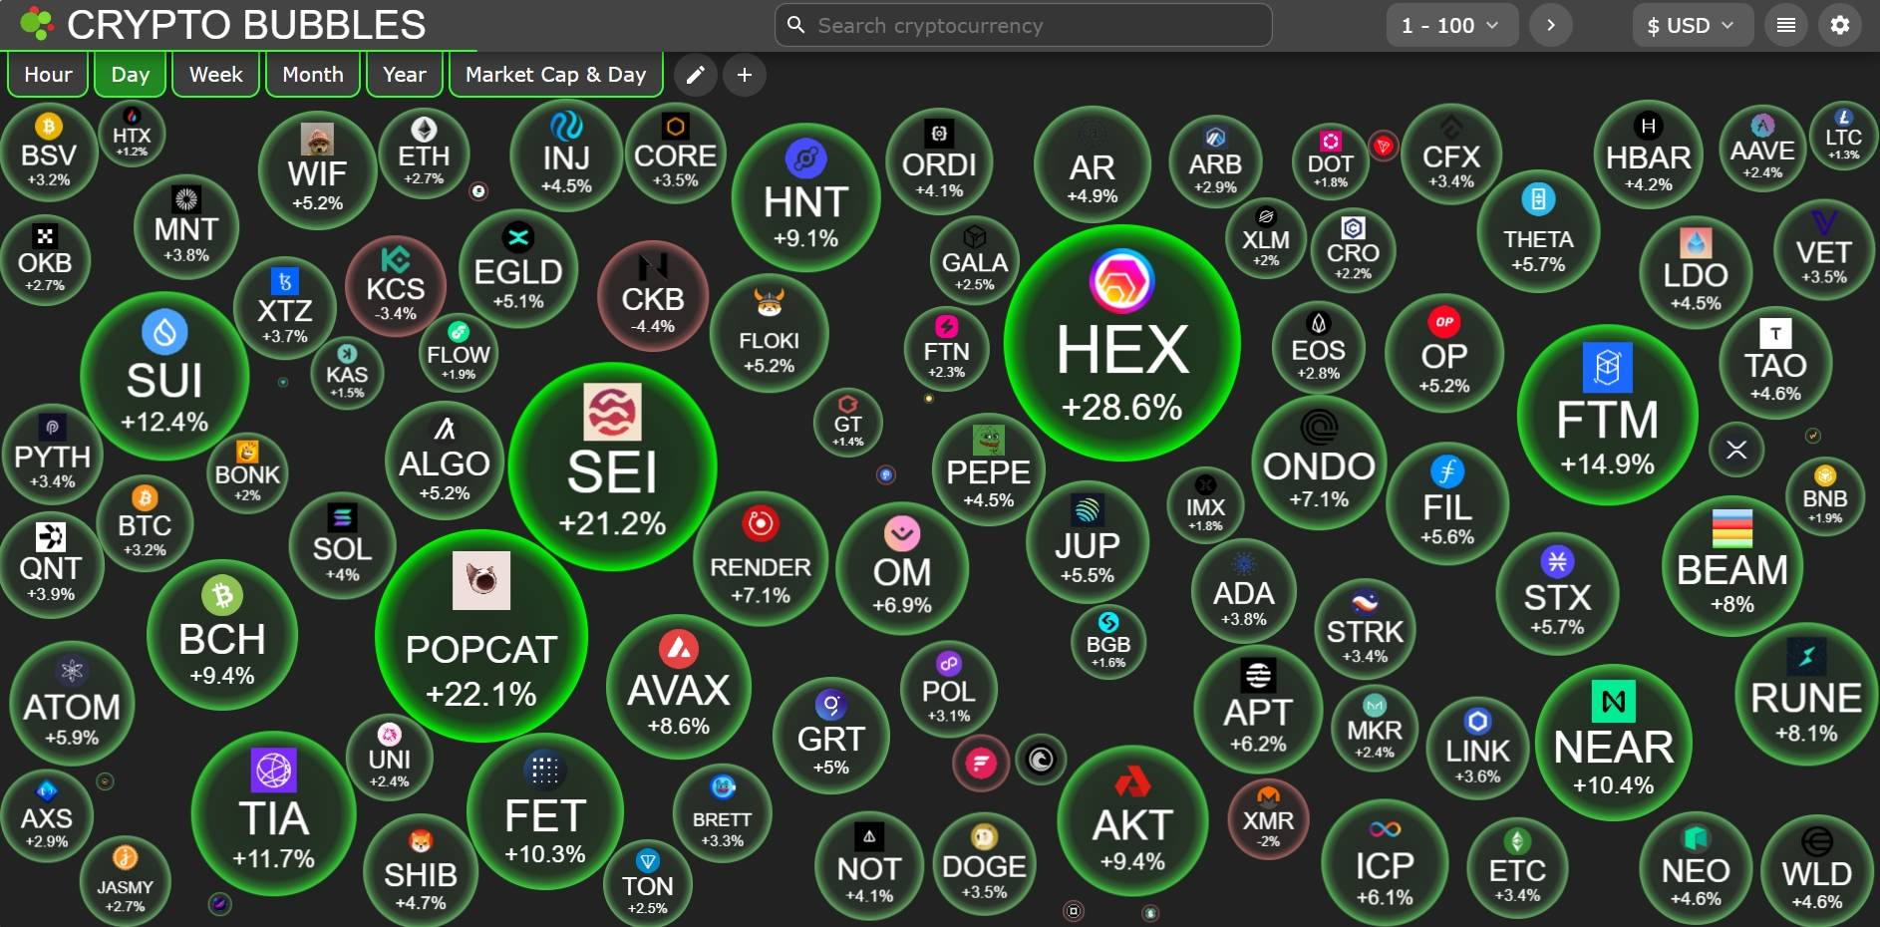
Task: Switch to the Week tab
Action: point(216,75)
